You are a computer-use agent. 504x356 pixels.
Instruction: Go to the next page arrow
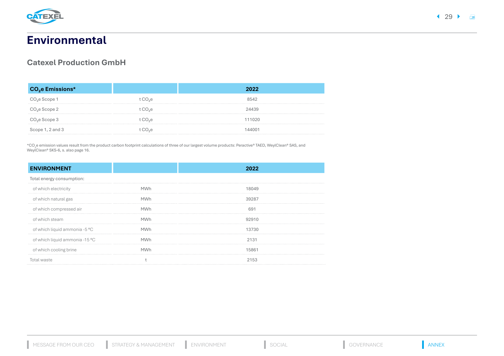tap(459, 17)
